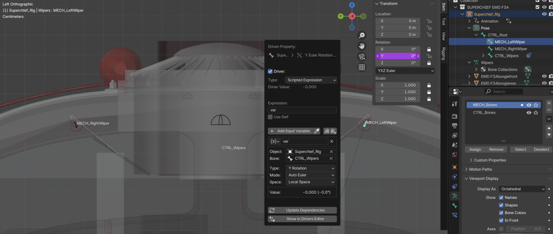The image size is (553, 234).
Task: Open the Bone properties tab icon
Action: (454, 206)
